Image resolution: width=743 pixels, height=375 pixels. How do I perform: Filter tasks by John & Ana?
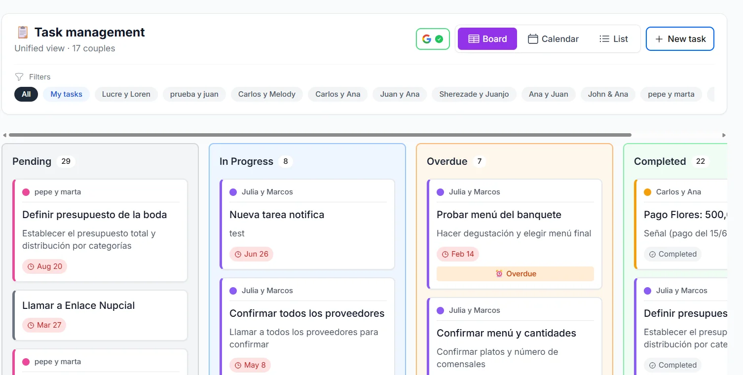tap(608, 94)
